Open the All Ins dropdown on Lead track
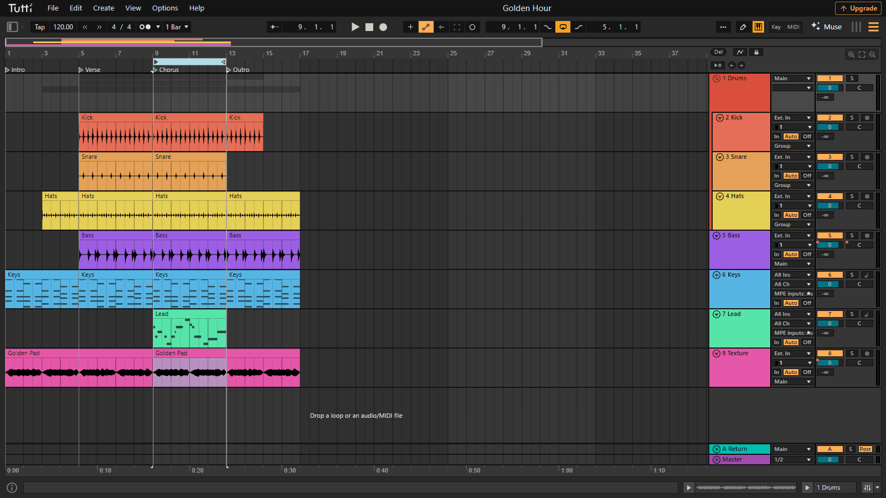Screen dimensions: 886x498 click(x=792, y=314)
